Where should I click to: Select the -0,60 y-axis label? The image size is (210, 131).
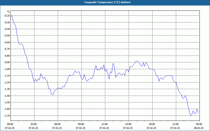tap(7, 42)
